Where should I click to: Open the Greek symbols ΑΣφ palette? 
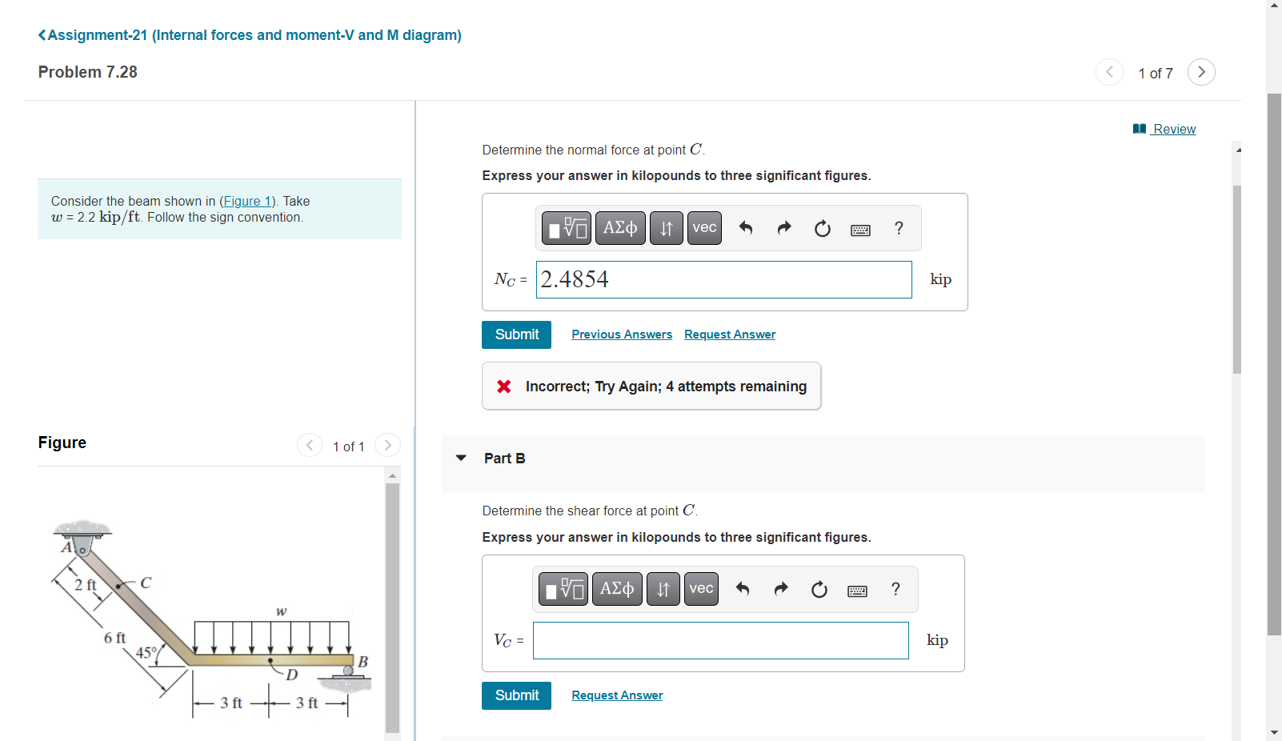(x=619, y=228)
